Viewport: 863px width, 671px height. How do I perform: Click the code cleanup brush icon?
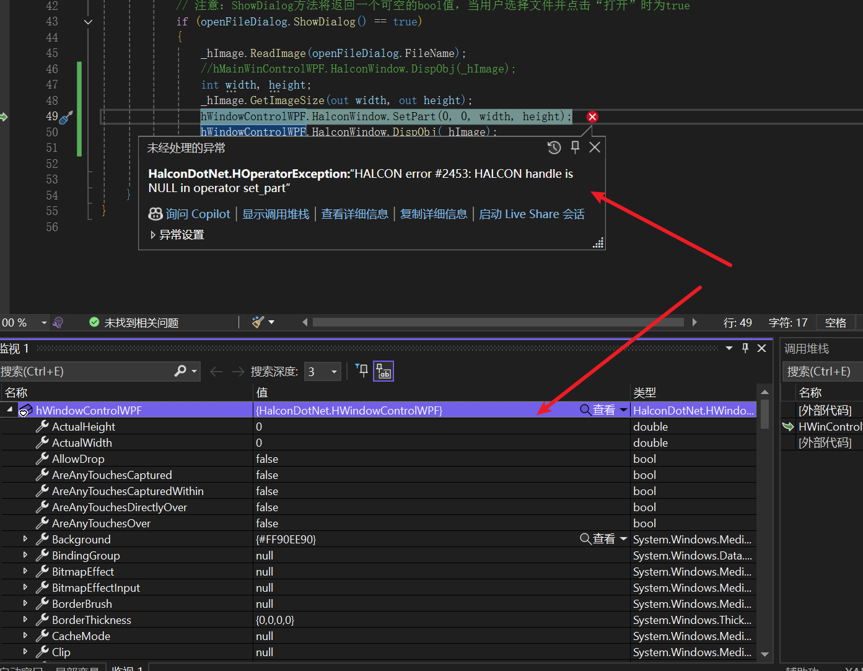click(x=258, y=322)
